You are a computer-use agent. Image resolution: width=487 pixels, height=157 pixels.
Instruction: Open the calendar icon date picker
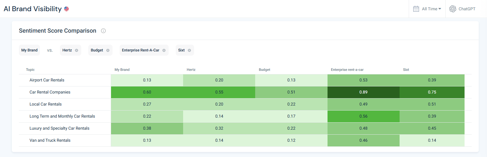(x=416, y=9)
